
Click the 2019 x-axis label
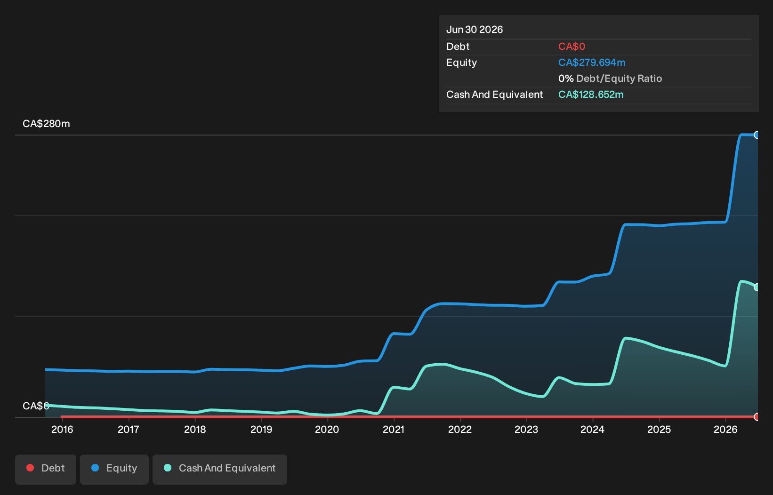[261, 429]
